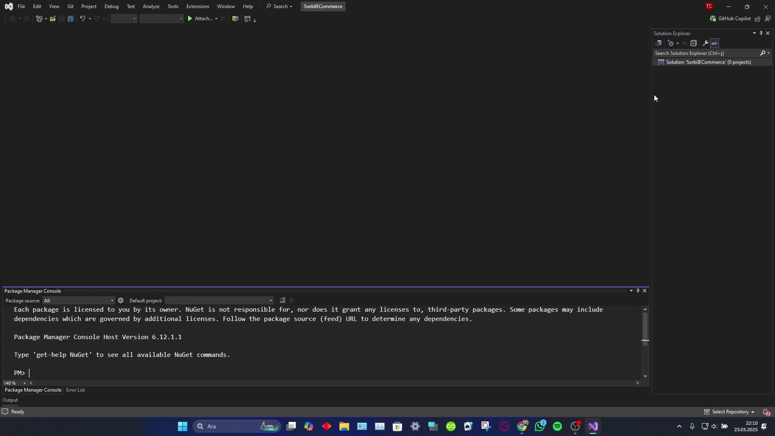Viewport: 775px width, 436px height.
Task: Open Google Chrome from the taskbar
Action: pos(522,426)
